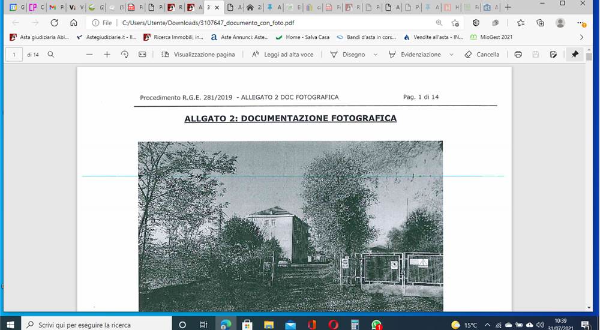This screenshot has width=600, height=330.
Task: Open Calculator from the taskbar
Action: pos(355,325)
